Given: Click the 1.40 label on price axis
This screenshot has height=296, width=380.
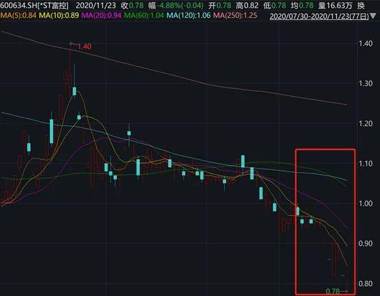Looking at the screenshot, I should (x=366, y=44).
